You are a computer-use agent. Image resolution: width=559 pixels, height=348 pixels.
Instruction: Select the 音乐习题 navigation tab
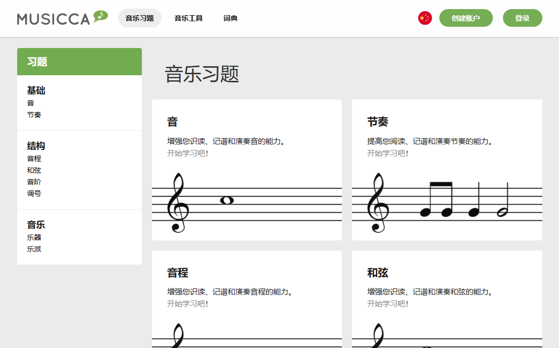139,18
